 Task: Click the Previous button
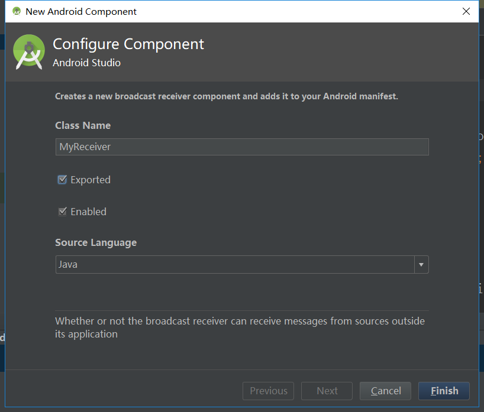[268, 391]
